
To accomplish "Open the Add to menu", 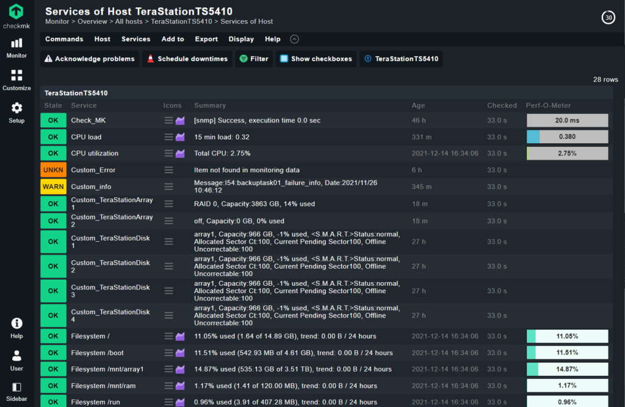I will click(x=173, y=39).
